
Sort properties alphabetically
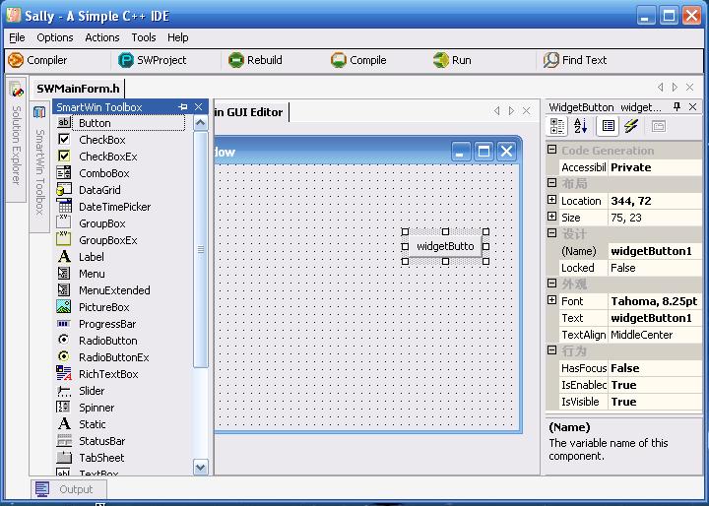[x=581, y=126]
